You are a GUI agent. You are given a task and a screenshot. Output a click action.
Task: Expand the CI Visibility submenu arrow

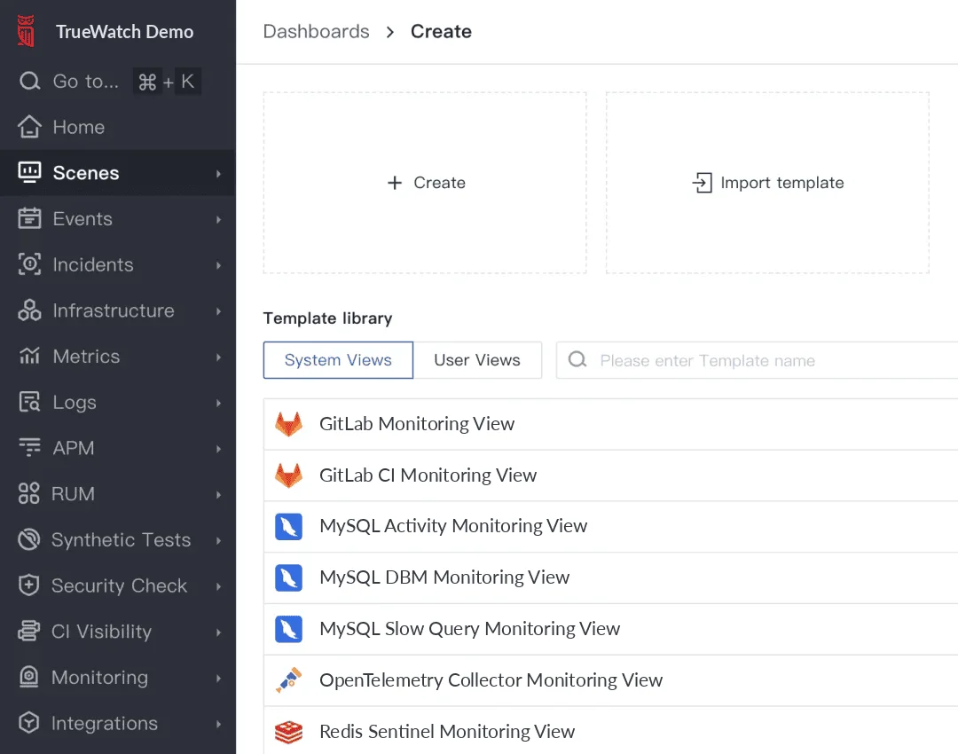coord(218,632)
